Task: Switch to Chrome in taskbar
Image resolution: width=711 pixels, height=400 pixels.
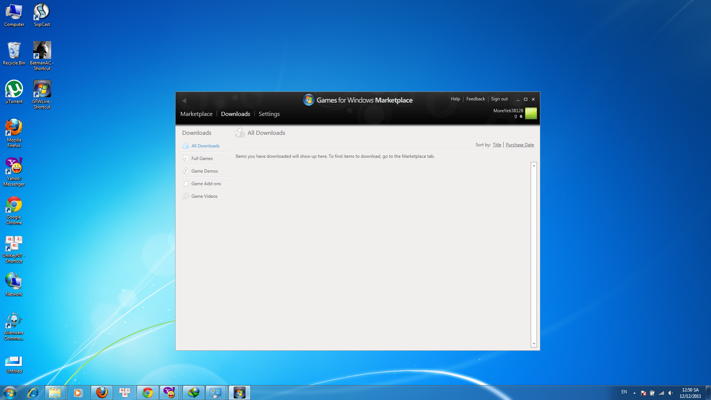Action: (x=147, y=393)
